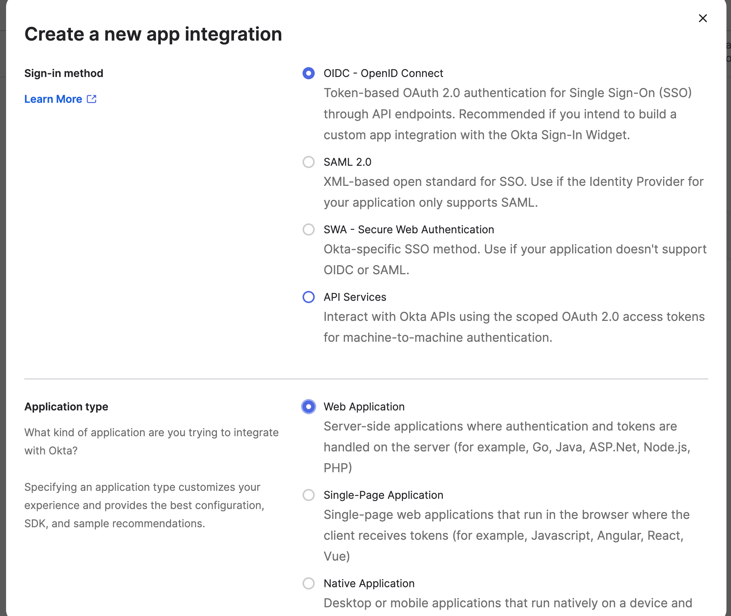Screen dimensions: 731x616
Task: Close the app integration dialog
Action: pos(703,18)
